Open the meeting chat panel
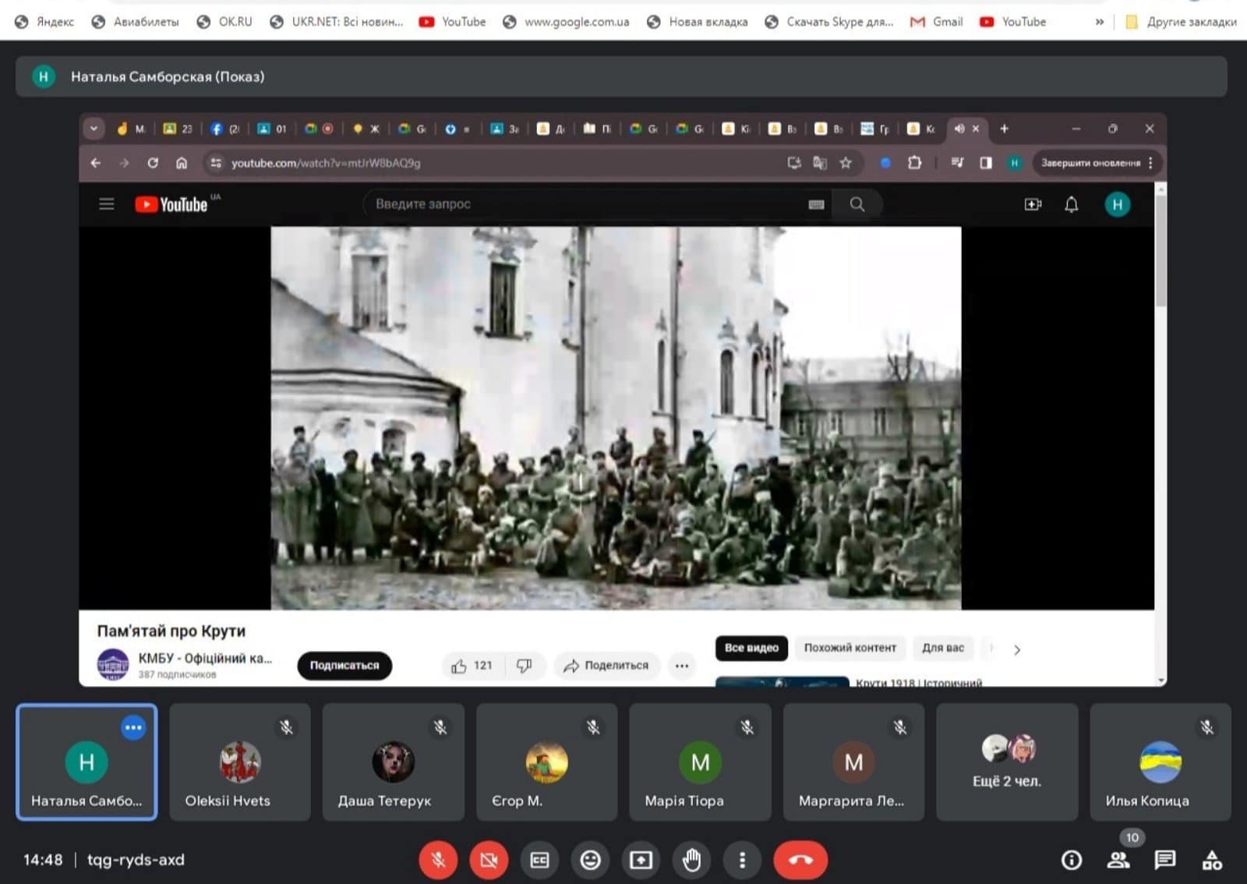1247x884 pixels. click(x=1164, y=860)
